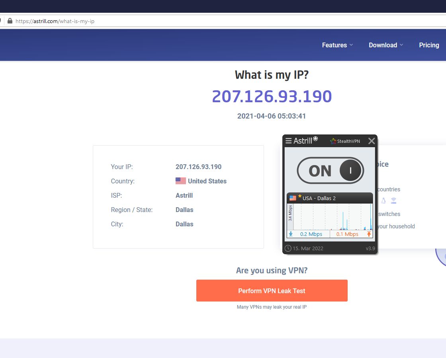Toggle the Astrill VPN ON switch off
Image resolution: width=446 pixels, height=358 pixels.
coord(330,171)
